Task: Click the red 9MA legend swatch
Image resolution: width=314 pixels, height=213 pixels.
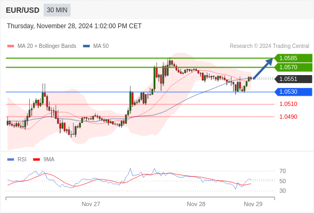Action: tap(36, 160)
